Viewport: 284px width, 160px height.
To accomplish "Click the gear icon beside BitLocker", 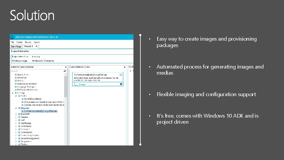I will tap(19, 108).
